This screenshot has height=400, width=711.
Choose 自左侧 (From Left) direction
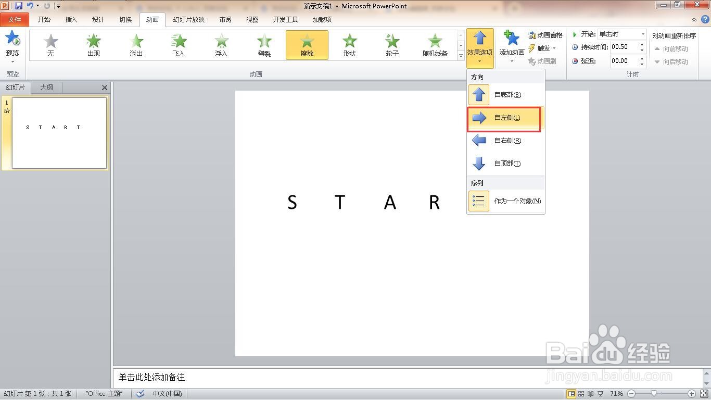tap(506, 118)
